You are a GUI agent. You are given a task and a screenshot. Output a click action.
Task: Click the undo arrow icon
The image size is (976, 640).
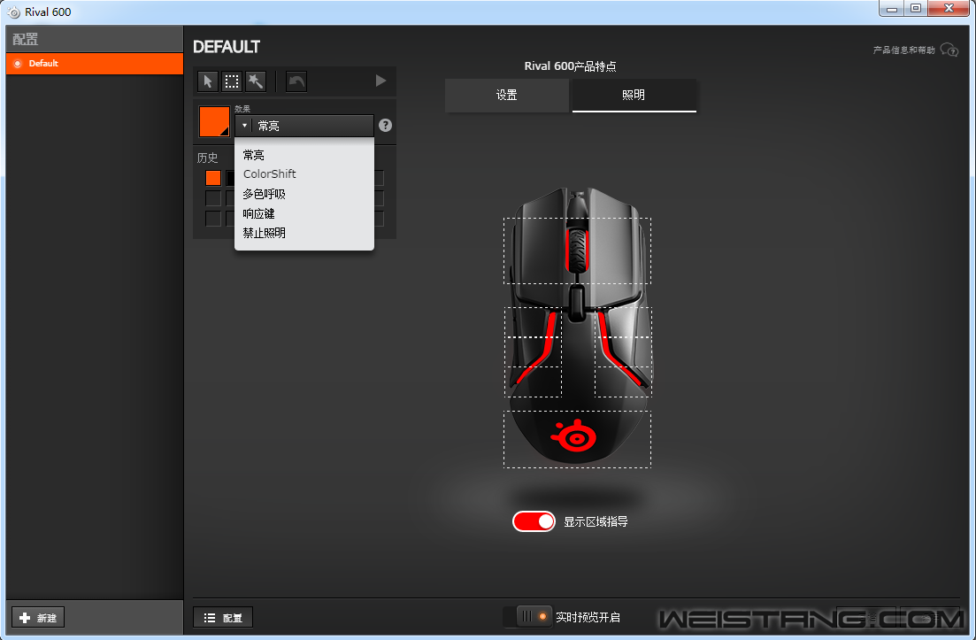(296, 81)
